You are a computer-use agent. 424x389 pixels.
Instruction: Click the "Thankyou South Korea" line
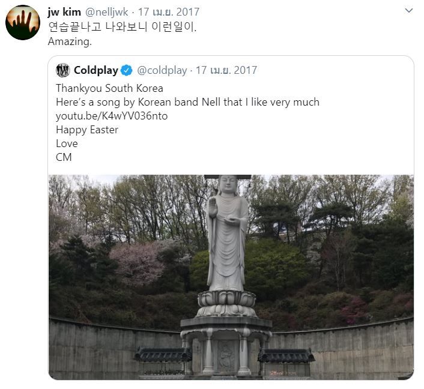(x=109, y=88)
